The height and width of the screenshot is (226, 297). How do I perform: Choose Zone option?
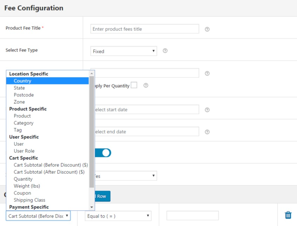(x=47, y=102)
